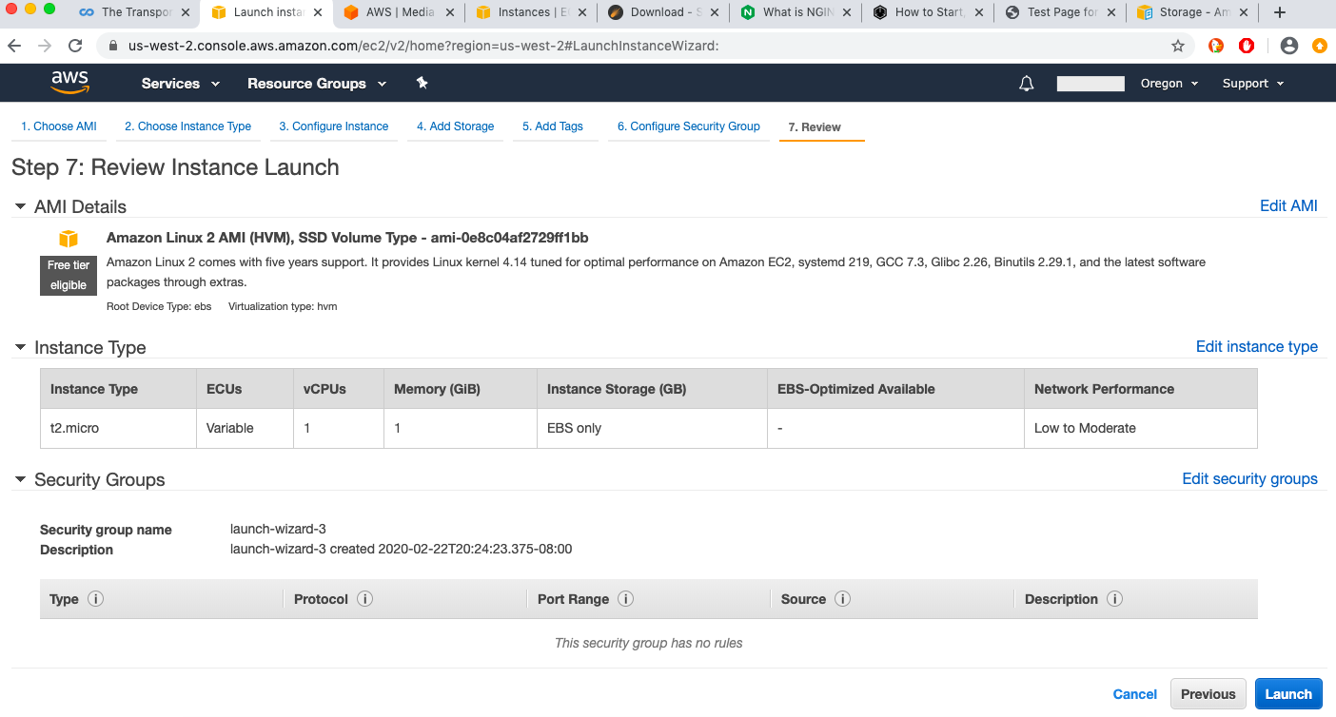Open the AWS logo home link
Viewport: 1336px width, 717px height.
pos(70,83)
